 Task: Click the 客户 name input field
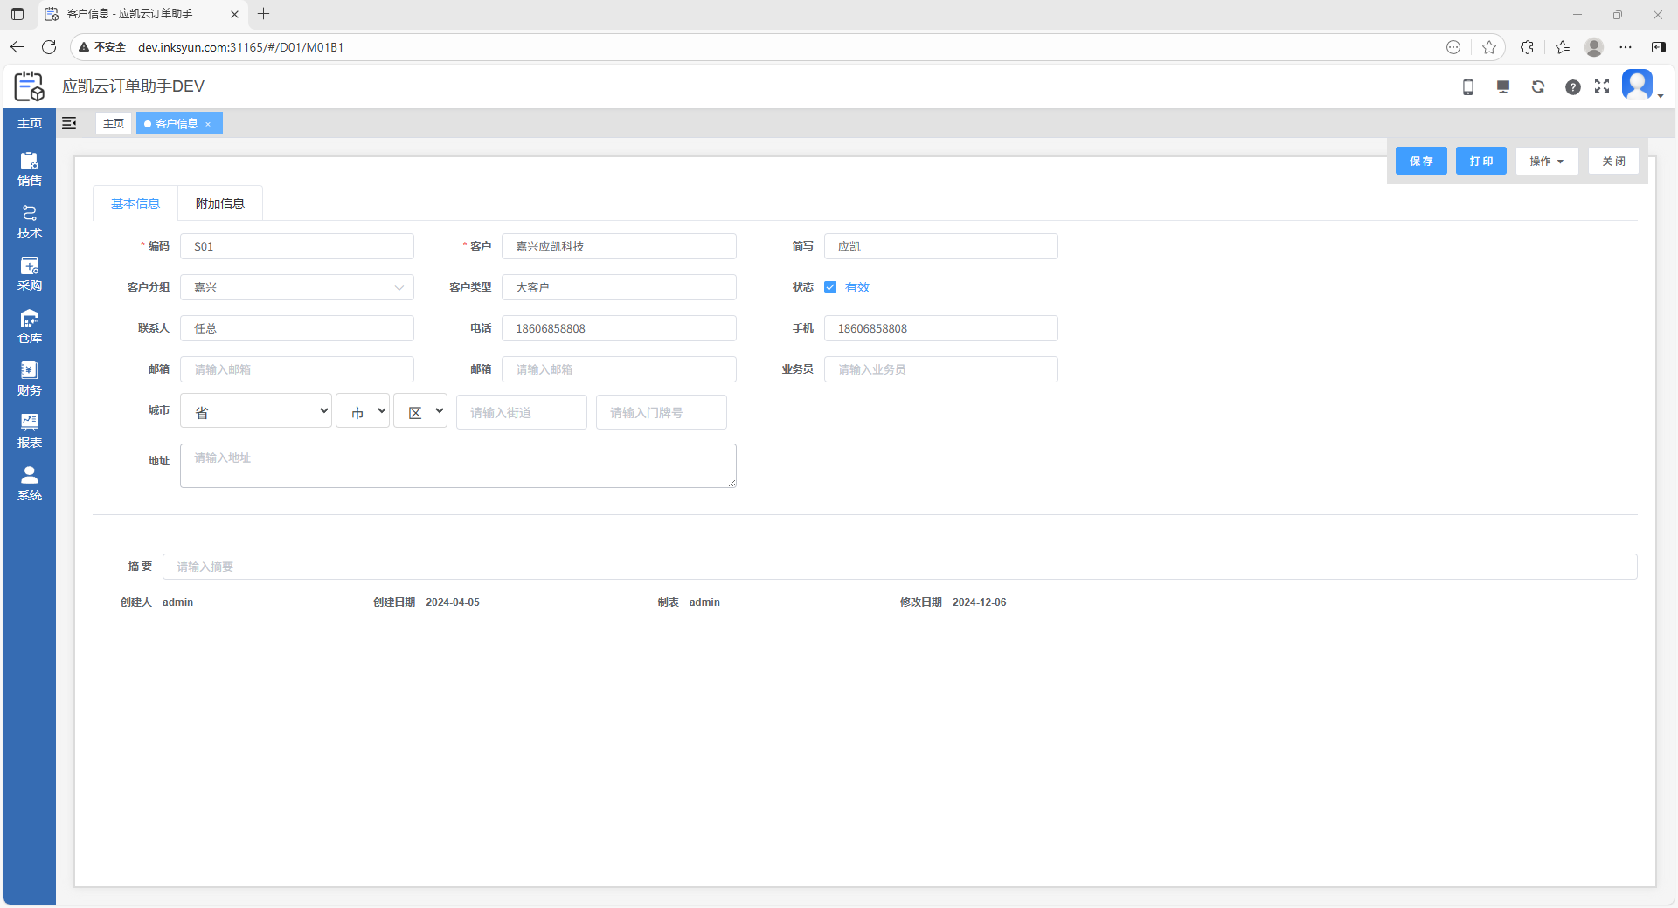pos(619,246)
